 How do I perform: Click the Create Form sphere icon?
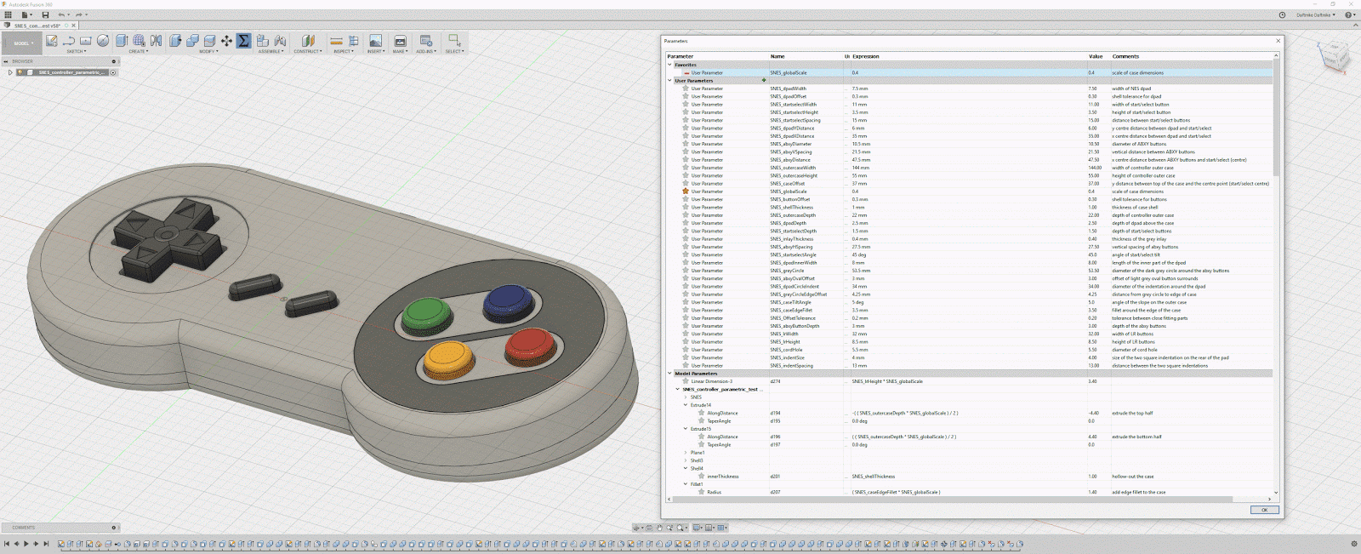point(139,41)
